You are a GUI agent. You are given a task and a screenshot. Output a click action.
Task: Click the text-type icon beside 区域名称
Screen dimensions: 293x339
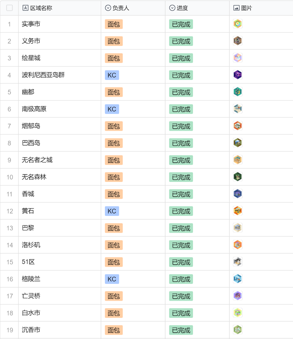(26, 8)
